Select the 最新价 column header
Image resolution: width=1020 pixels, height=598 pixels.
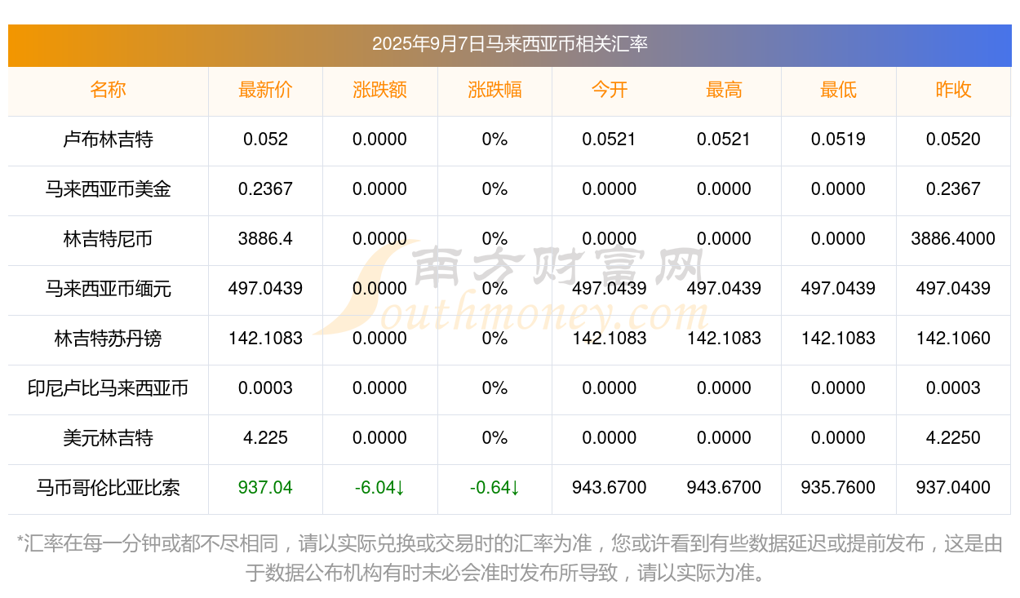click(265, 90)
